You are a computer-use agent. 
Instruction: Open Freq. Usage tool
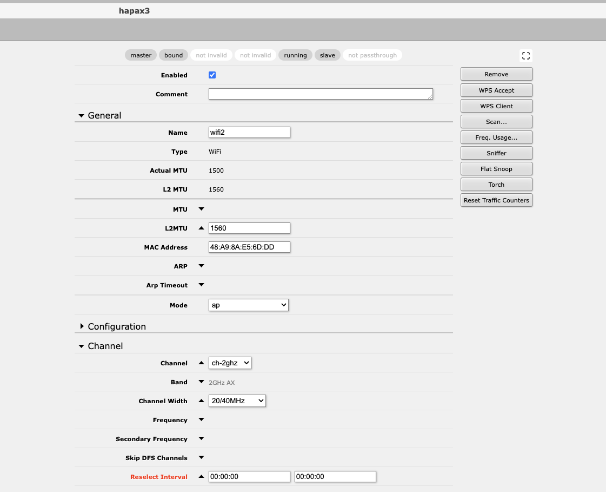(496, 137)
